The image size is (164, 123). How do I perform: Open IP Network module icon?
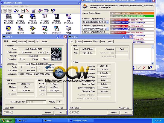57,30
